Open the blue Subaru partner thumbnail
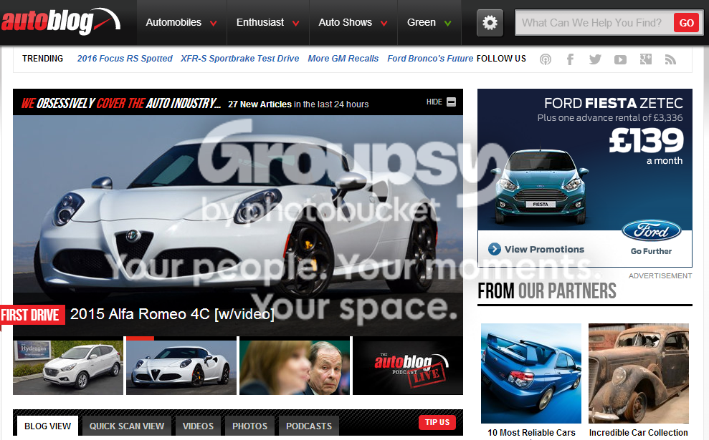The width and height of the screenshot is (709, 440). tap(530, 373)
